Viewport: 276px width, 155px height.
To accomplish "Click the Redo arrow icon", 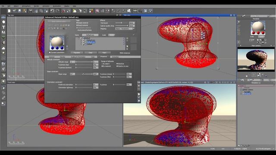I will pos(57,11).
